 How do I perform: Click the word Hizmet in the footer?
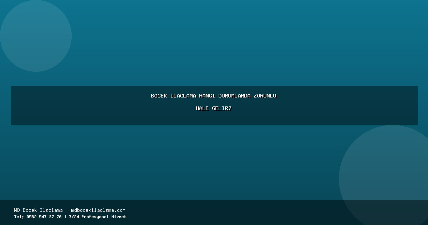tap(118, 217)
